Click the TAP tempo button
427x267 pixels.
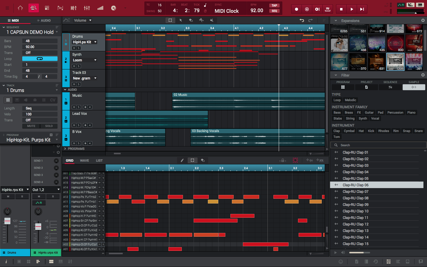tap(274, 5)
